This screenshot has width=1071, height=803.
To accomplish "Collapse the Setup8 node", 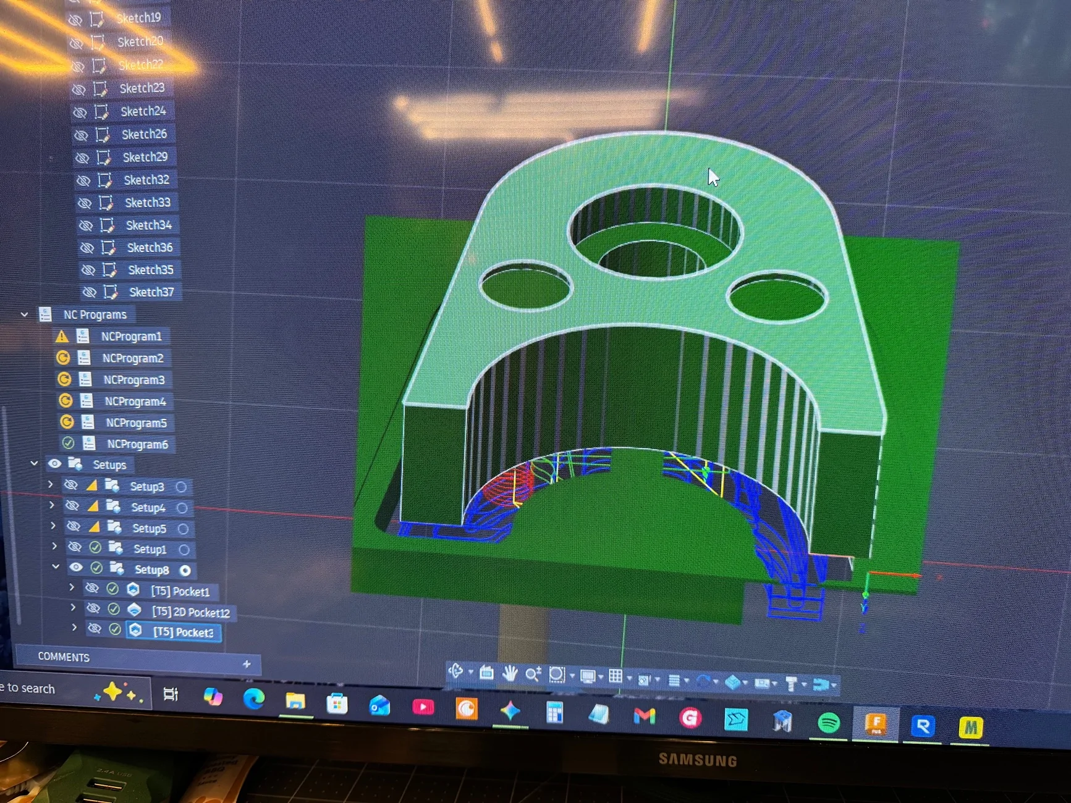I will [56, 566].
